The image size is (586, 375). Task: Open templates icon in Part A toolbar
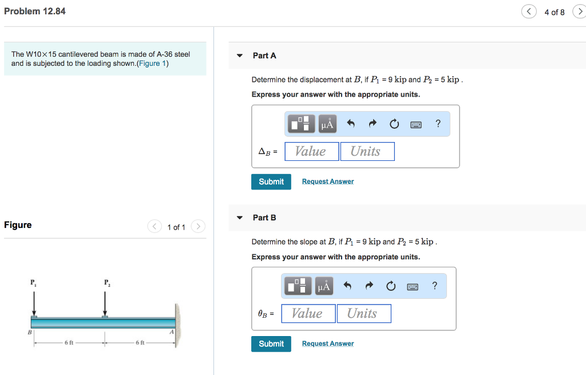click(x=301, y=124)
